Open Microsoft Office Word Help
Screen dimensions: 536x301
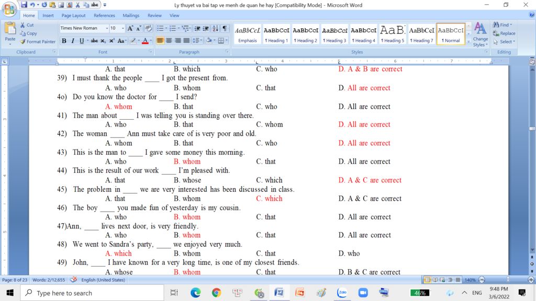tap(532, 15)
